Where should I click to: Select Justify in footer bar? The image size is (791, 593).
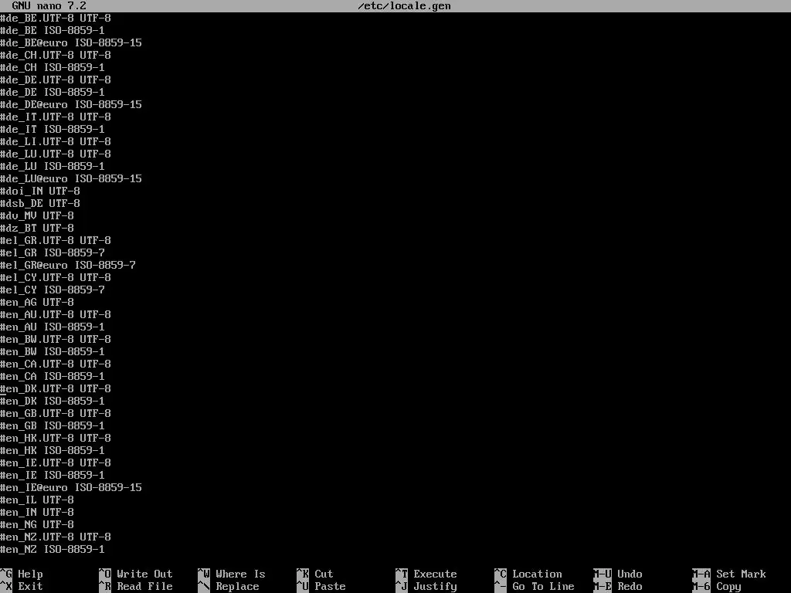point(435,587)
